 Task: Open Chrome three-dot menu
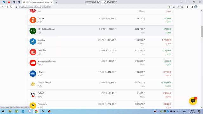200,7
